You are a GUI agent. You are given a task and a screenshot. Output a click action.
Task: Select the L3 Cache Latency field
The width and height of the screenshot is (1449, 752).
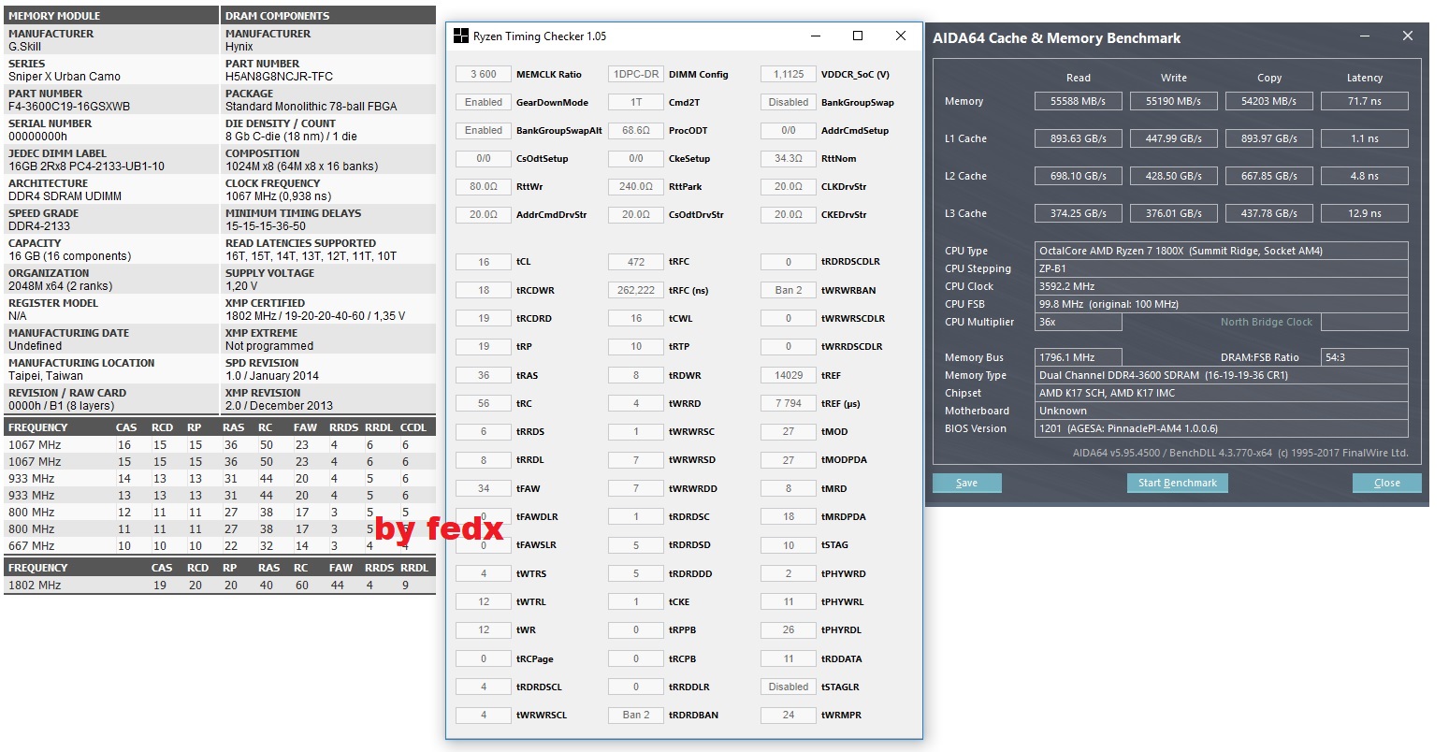click(x=1365, y=213)
